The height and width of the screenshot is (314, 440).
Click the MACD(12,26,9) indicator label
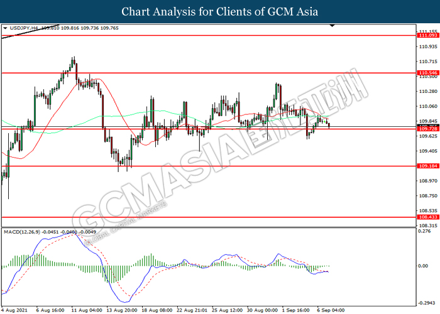22,232
